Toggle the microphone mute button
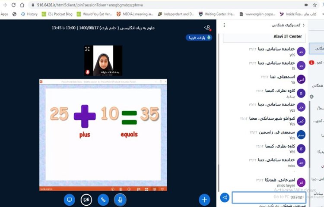The height and width of the screenshot is (207, 324). (x=120, y=200)
